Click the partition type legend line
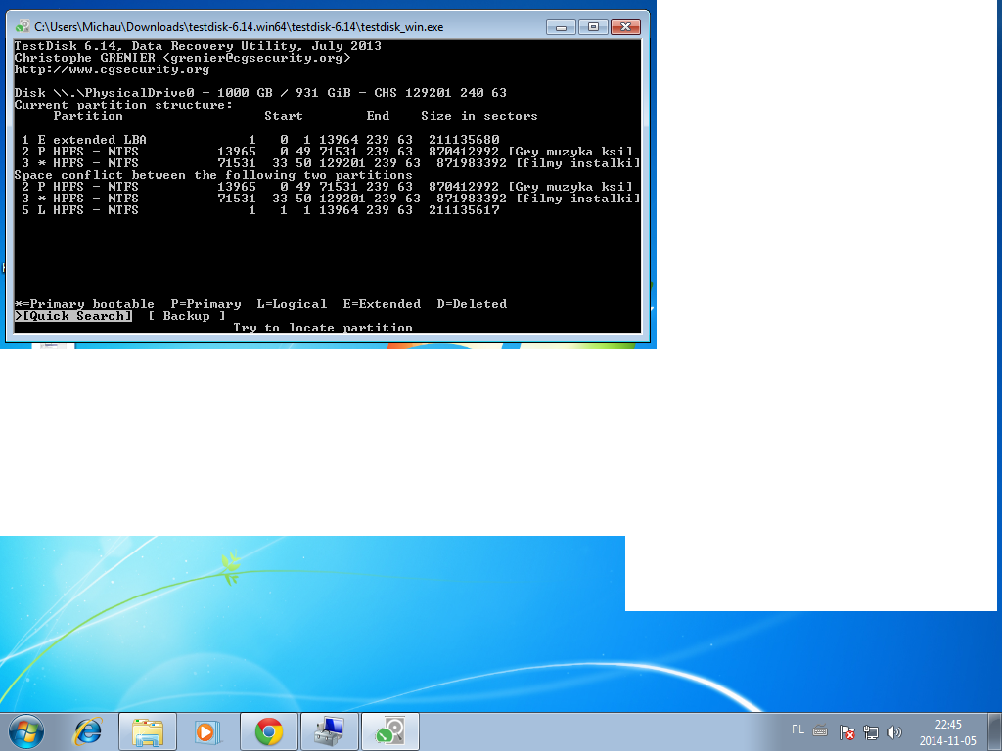1002x751 pixels. (260, 304)
